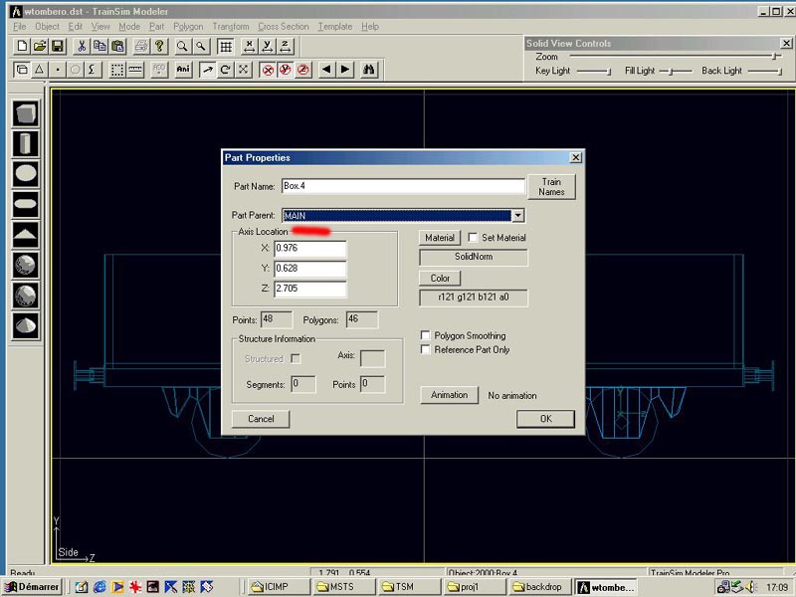Toggle the grid display icon
Image resolution: width=796 pixels, height=597 pixels.
[x=226, y=47]
